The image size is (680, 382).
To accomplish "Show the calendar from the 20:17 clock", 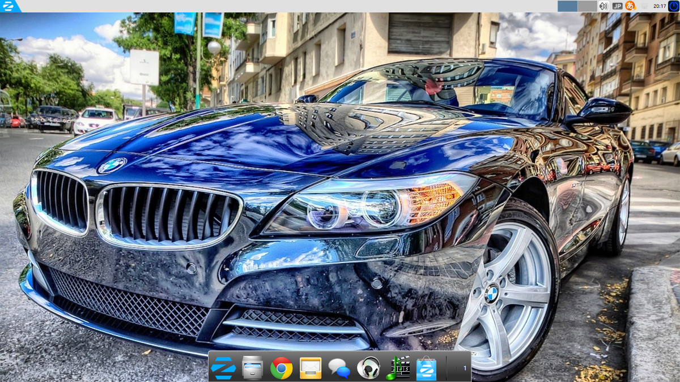I will (x=659, y=6).
